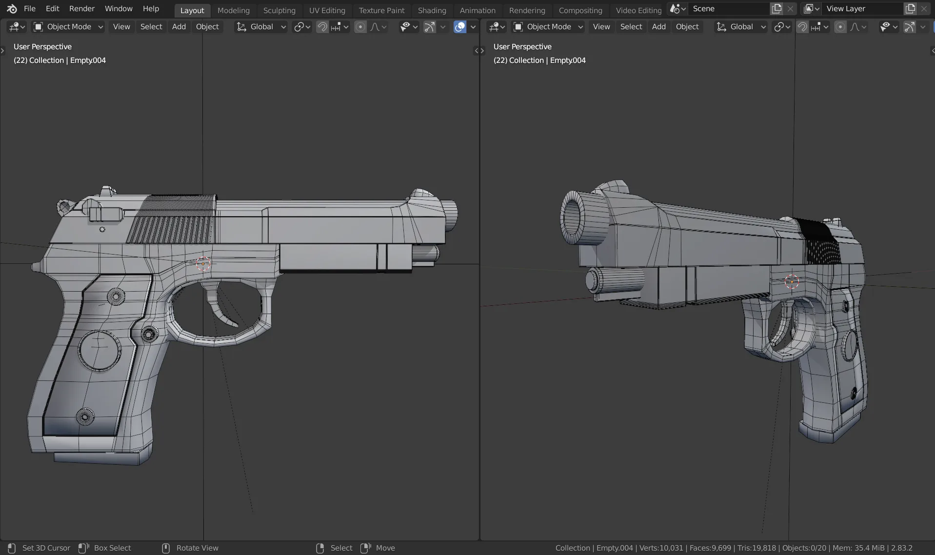Click the gizmos arrow icon in right viewport

pyautogui.click(x=910, y=27)
